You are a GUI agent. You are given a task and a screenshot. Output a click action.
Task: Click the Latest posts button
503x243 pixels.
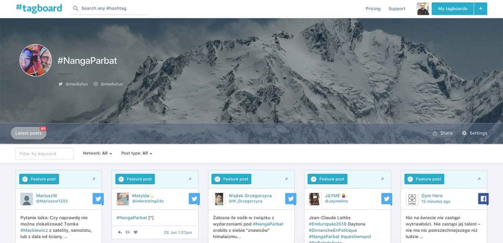coord(28,133)
